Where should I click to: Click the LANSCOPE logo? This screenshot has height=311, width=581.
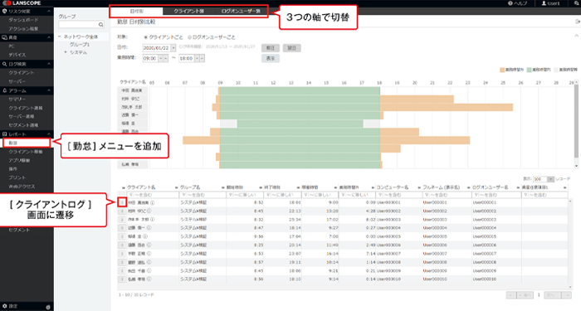[x=22, y=3]
